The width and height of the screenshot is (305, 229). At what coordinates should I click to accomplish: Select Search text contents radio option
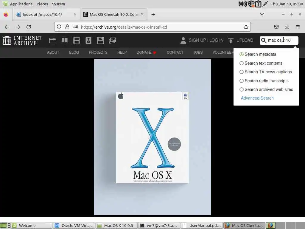tap(241, 63)
